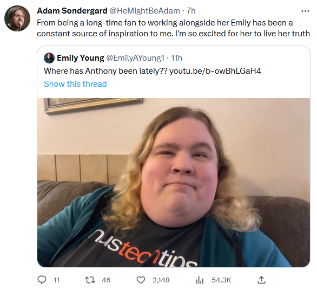Click the Adam Sondergard display name
The height and width of the screenshot is (290, 317).
click(x=72, y=11)
